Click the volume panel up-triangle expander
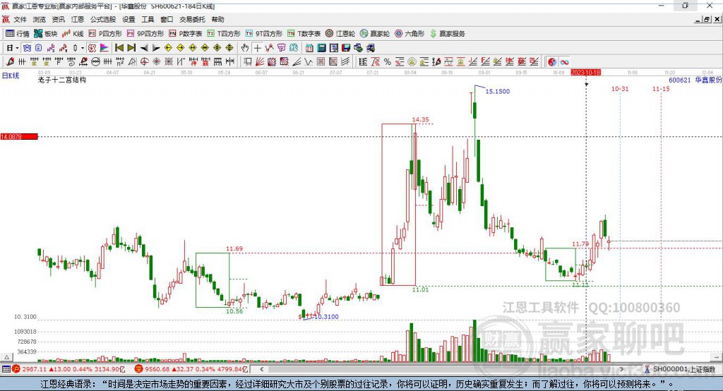The image size is (723, 391). tap(6, 357)
